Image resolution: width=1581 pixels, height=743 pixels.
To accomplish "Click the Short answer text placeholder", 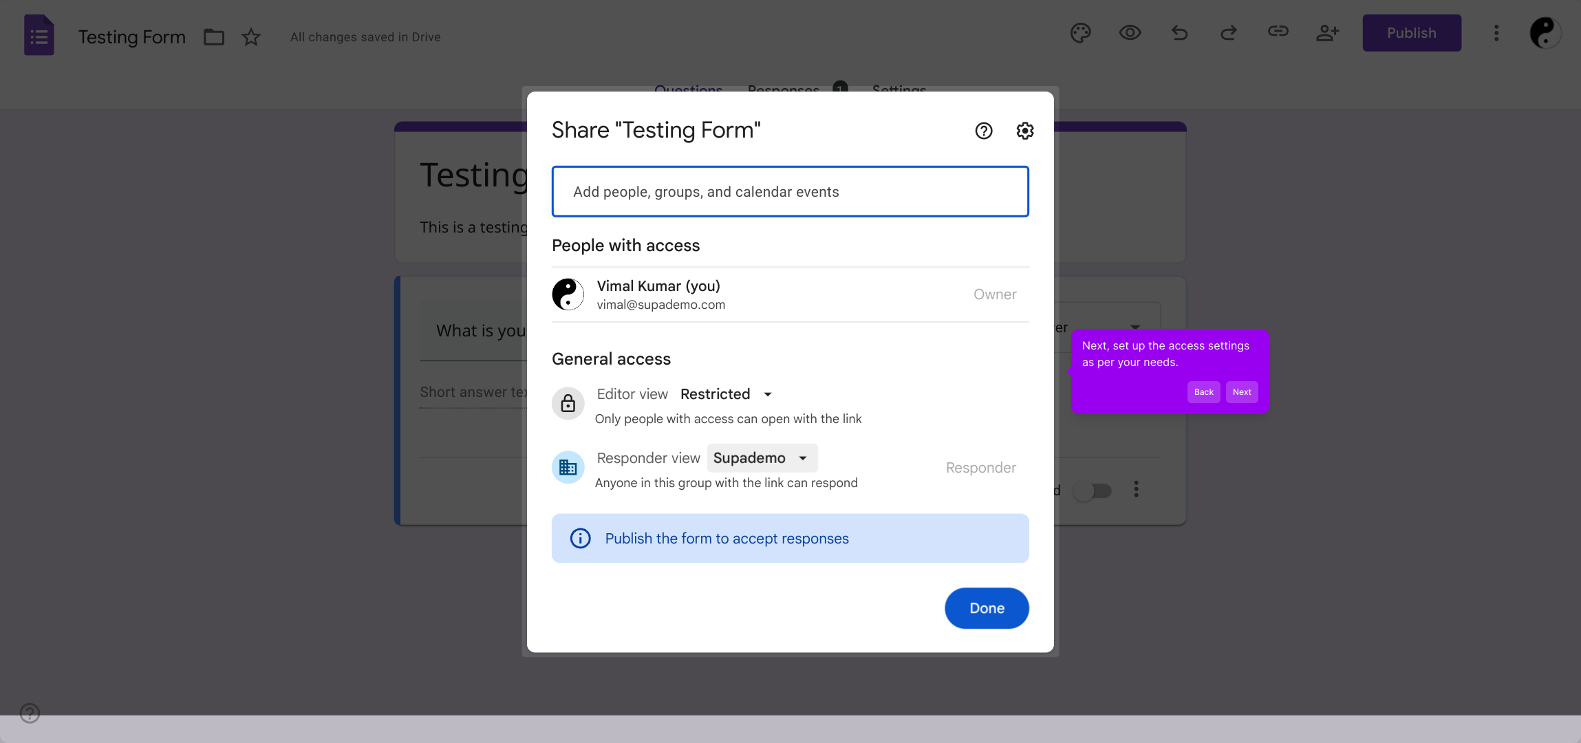I will click(474, 392).
